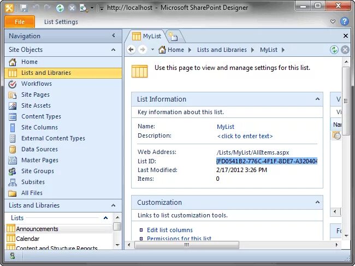Click the Undo arrow in quick access toolbar
This screenshot has height=266, width=355.
pos(35,8)
